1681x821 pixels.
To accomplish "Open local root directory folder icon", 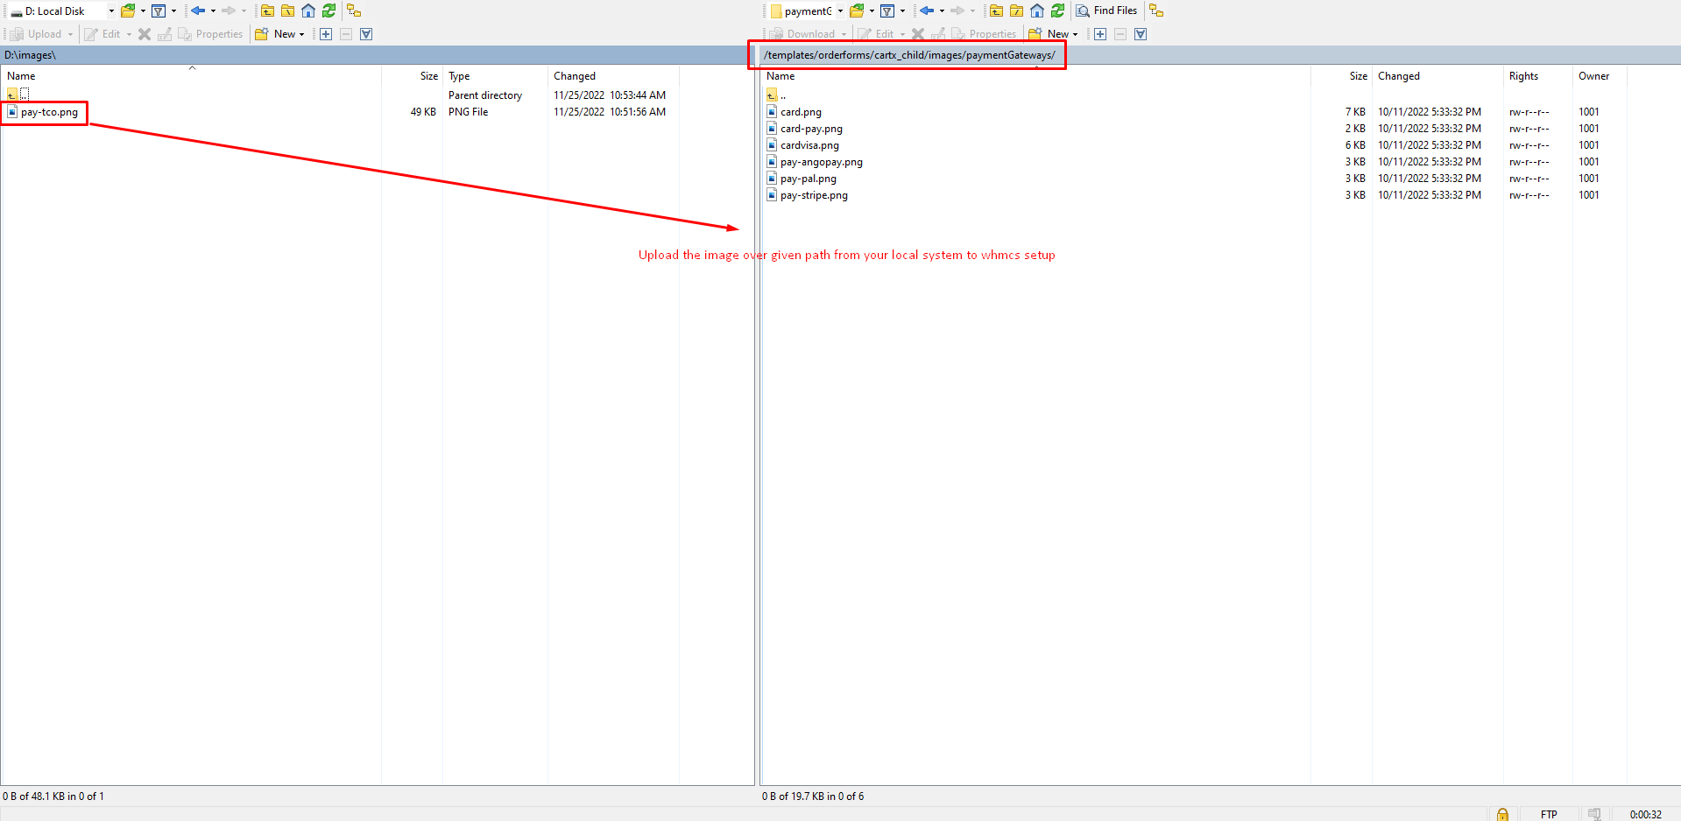I will (287, 11).
